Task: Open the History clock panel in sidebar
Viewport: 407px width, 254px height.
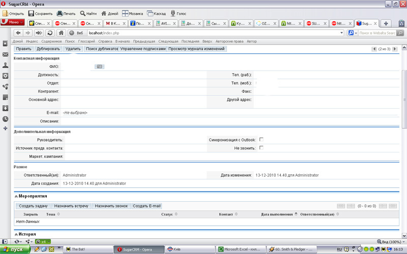Action: [x=6, y=118]
